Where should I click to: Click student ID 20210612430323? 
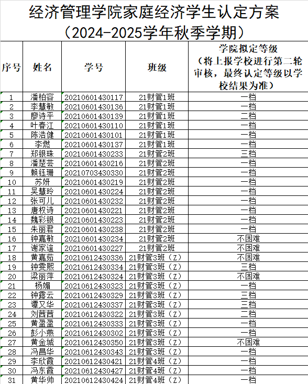pos(94,286)
